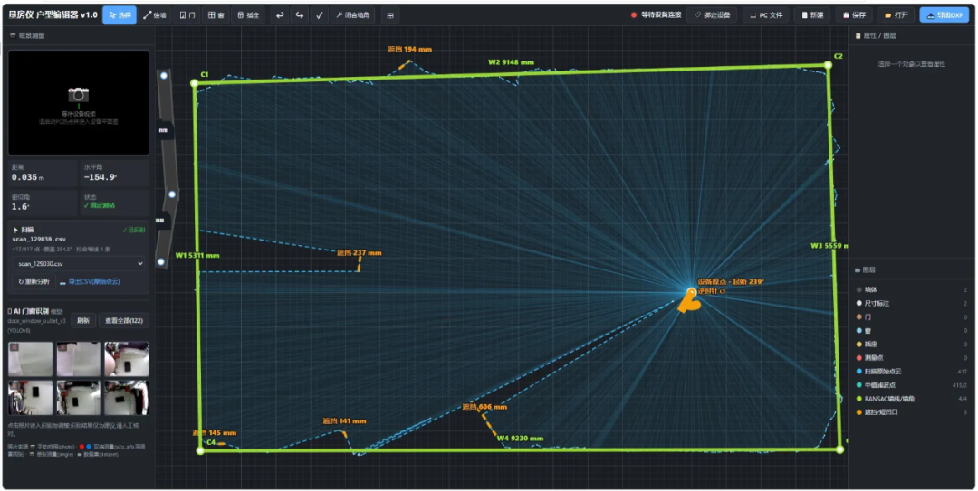Open last thumbnail in top row

click(x=127, y=359)
